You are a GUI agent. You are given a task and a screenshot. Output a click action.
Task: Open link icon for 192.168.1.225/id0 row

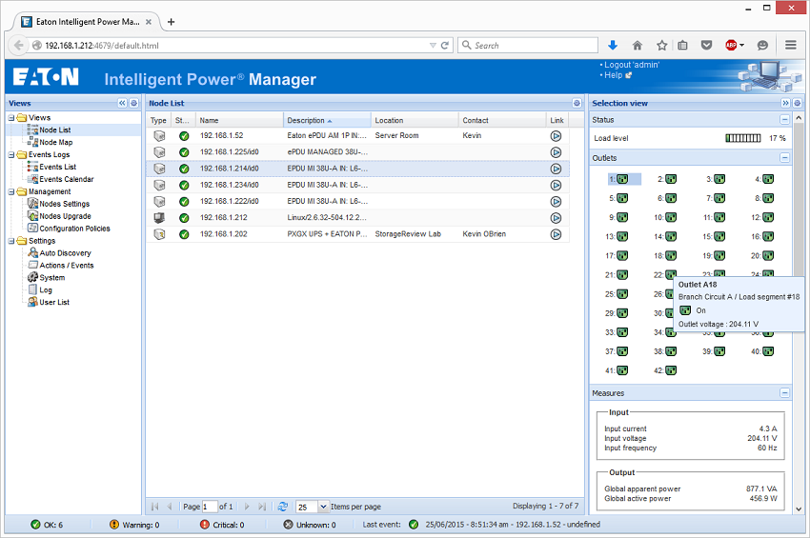click(x=556, y=152)
